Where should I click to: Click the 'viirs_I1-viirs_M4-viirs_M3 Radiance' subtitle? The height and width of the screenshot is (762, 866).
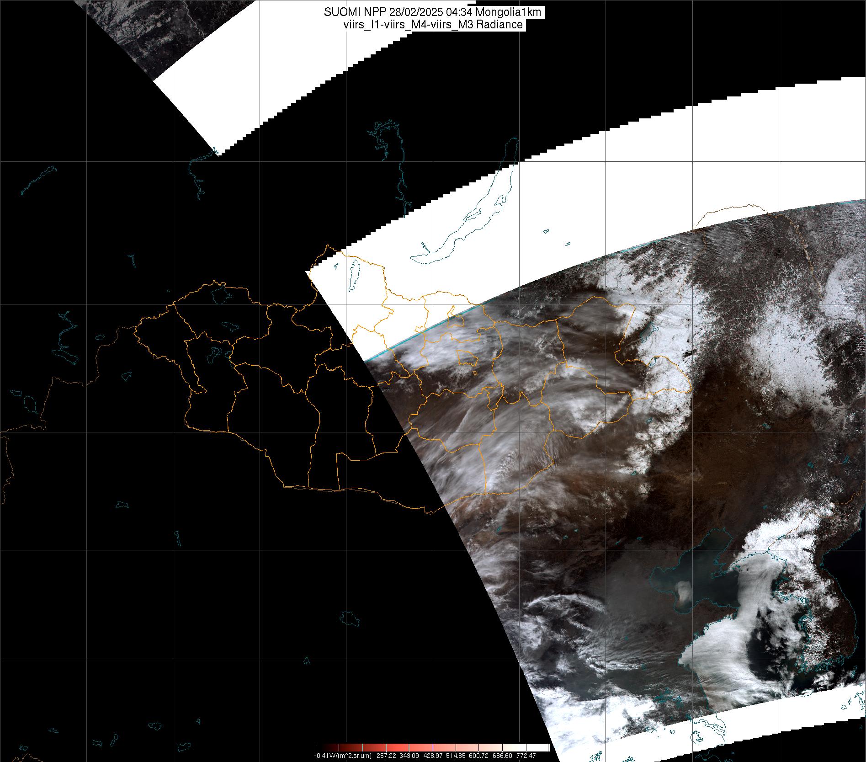pyautogui.click(x=433, y=25)
